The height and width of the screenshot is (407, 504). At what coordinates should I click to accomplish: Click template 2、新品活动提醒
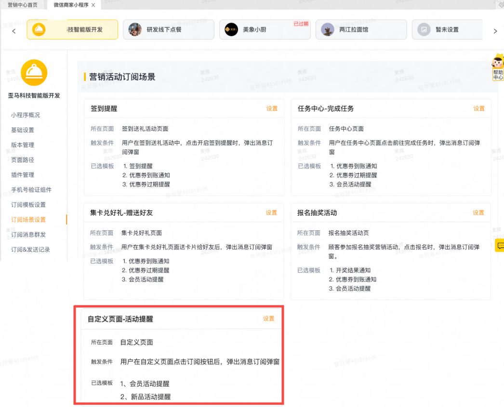tap(146, 397)
